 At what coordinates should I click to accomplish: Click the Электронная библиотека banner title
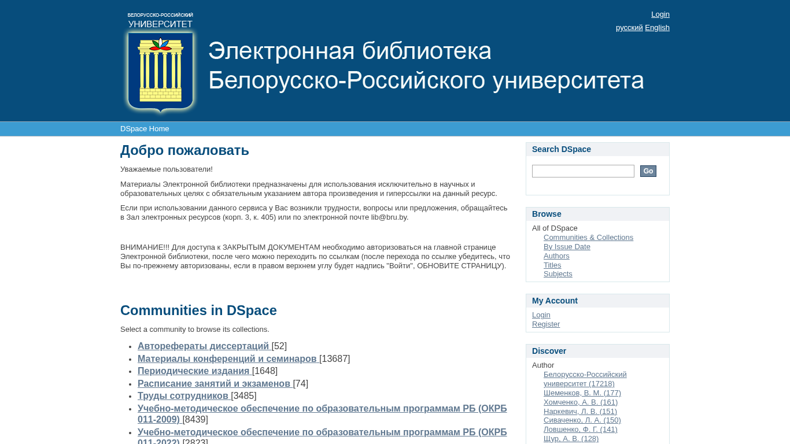click(426, 65)
